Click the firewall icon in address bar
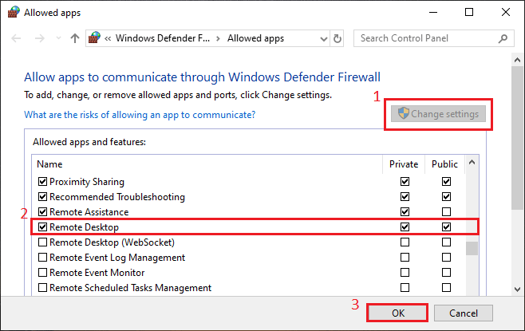 [94, 37]
